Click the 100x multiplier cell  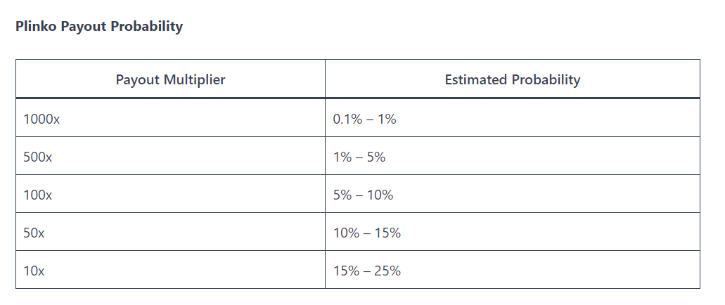pyautogui.click(x=170, y=194)
